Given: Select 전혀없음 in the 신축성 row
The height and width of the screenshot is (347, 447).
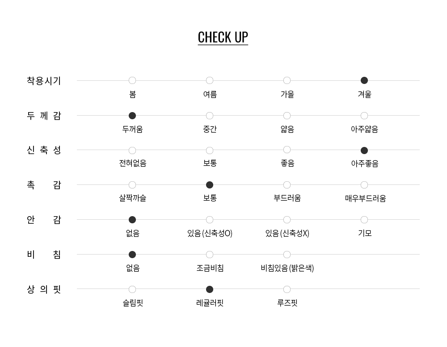Looking at the screenshot, I should (x=132, y=151).
